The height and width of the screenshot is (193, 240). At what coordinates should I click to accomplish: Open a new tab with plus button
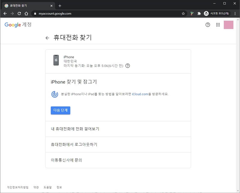[60, 6]
